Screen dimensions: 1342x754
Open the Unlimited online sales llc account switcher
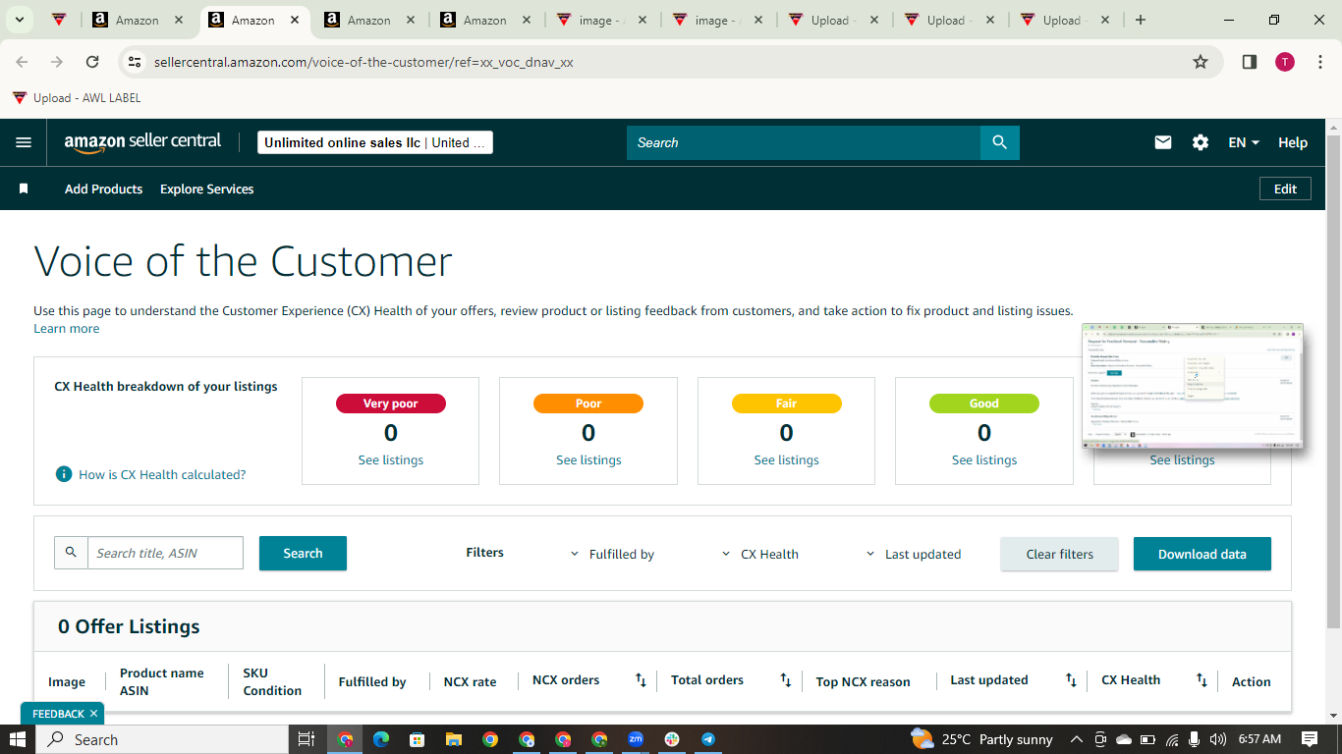pyautogui.click(x=375, y=142)
